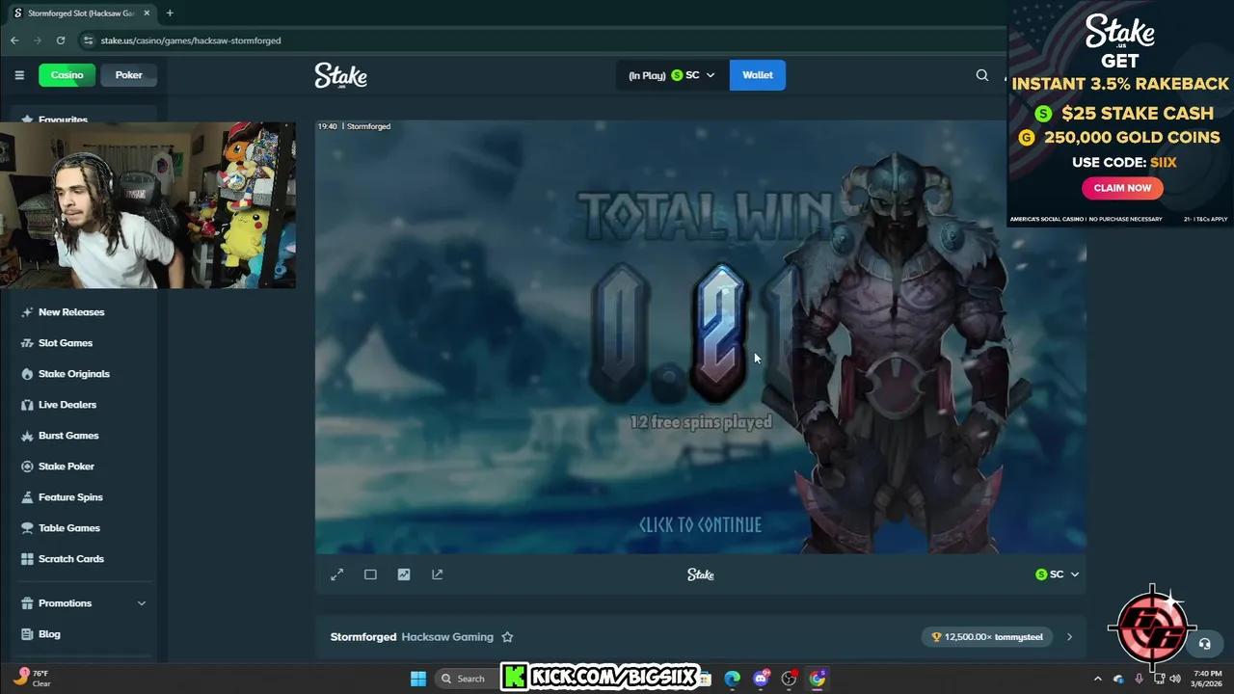This screenshot has height=694, width=1234.
Task: Select the Casino tab
Action: pos(66,74)
